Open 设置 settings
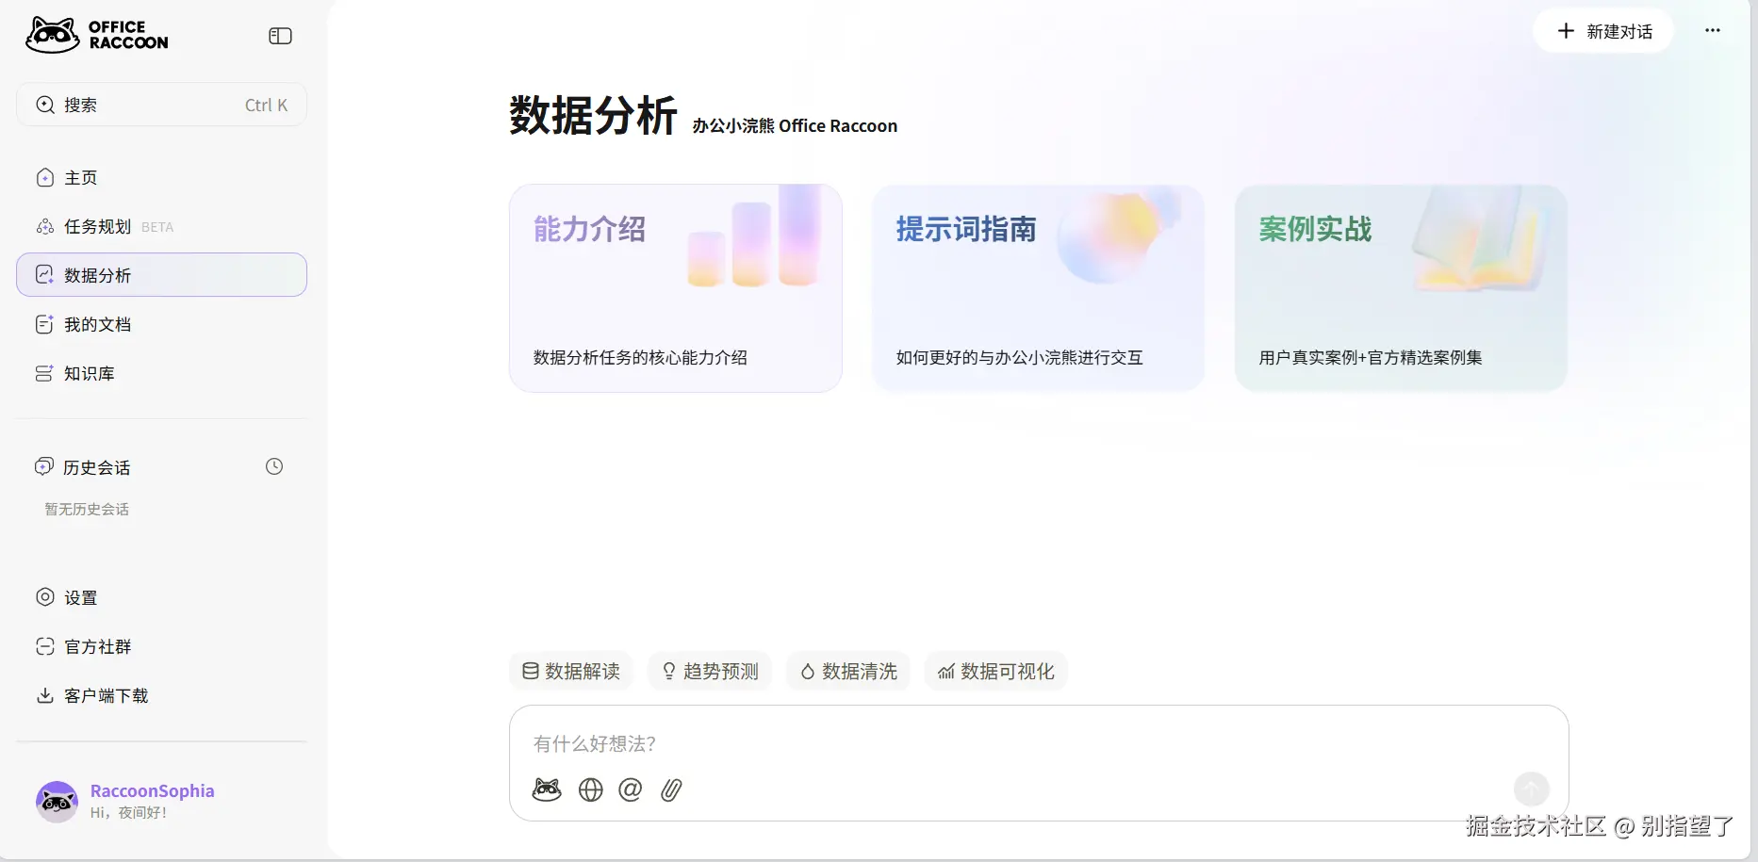This screenshot has height=862, width=1758. [161, 598]
